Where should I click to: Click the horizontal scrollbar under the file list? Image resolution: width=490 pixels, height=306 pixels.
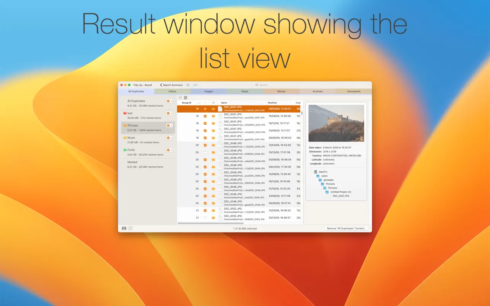tap(202, 223)
